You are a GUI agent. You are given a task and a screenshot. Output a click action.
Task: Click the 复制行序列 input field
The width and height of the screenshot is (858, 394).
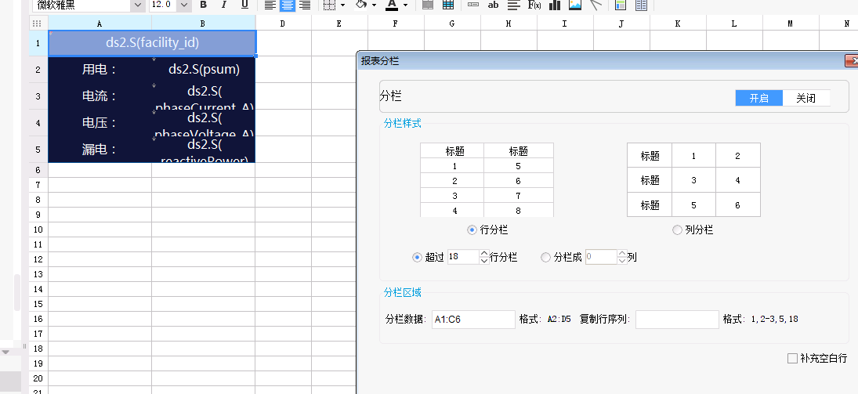click(677, 320)
